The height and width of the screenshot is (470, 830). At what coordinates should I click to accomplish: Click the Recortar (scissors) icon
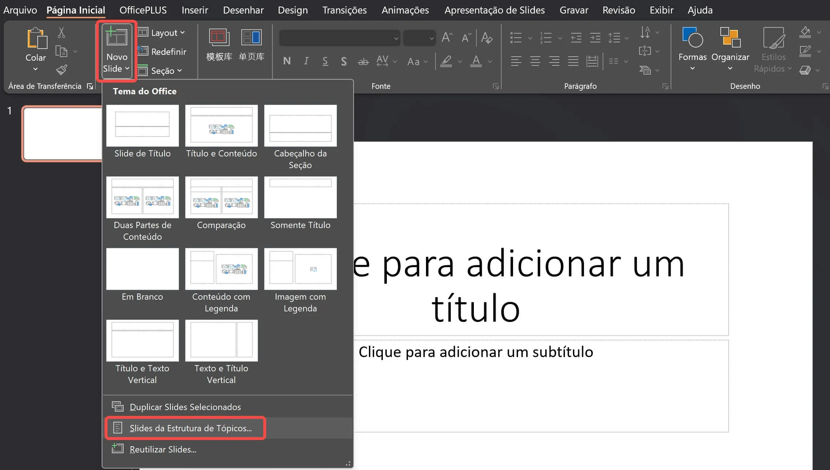point(61,33)
